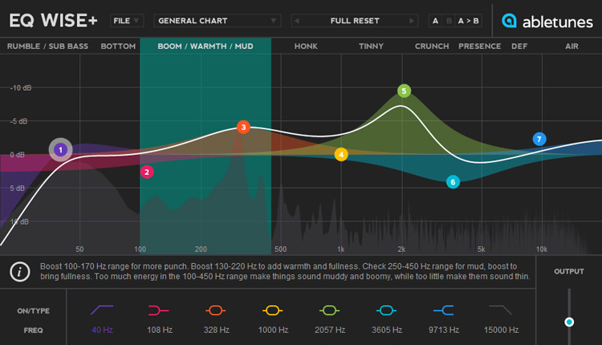Click the blue high-shelf filter icon for 9713 Hz
Viewport: 602px width, 345px height.
tap(443, 310)
